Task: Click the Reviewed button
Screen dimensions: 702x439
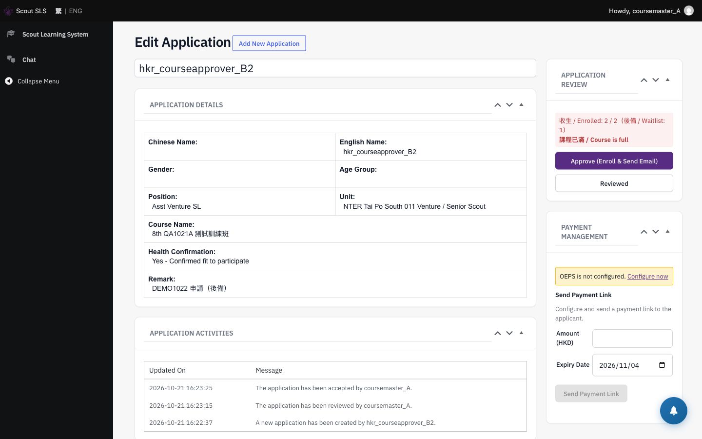Action: pyautogui.click(x=614, y=183)
